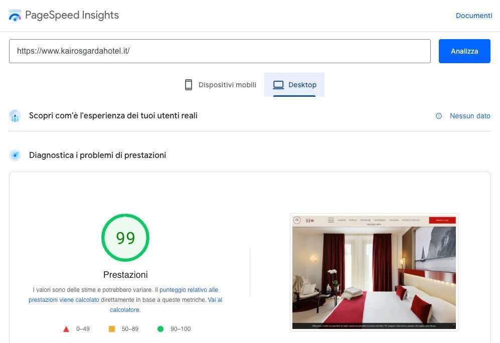
Task: Click the desktop laptop icon
Action: point(278,85)
